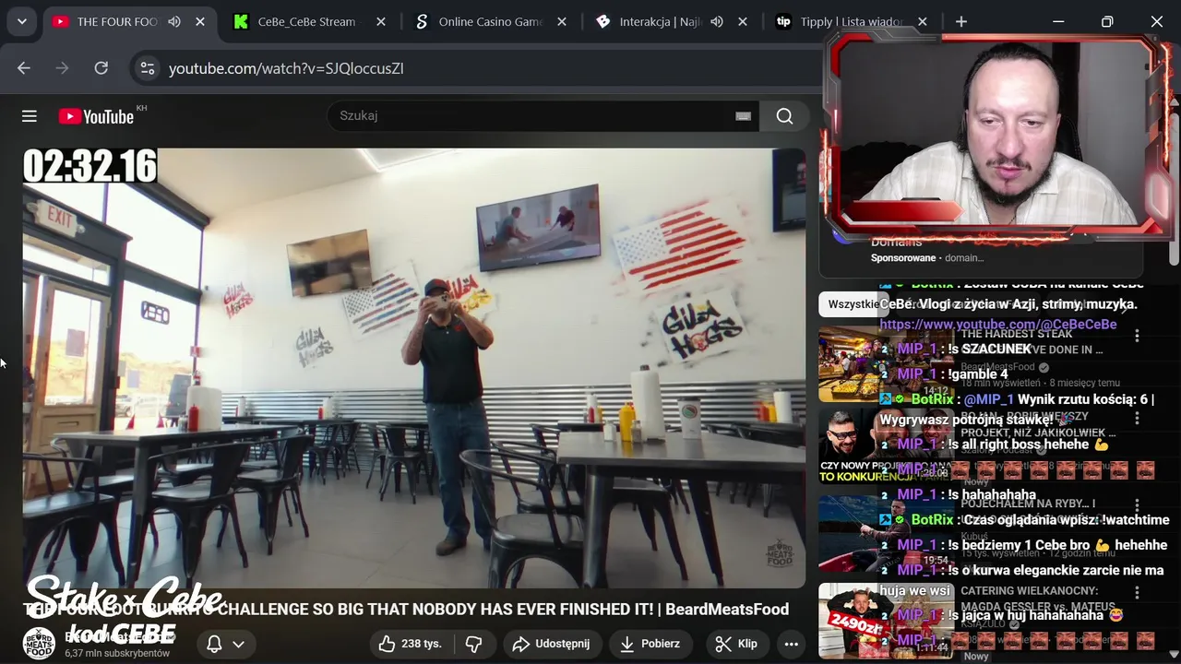Open on-screen keyboard in search box

(x=743, y=116)
